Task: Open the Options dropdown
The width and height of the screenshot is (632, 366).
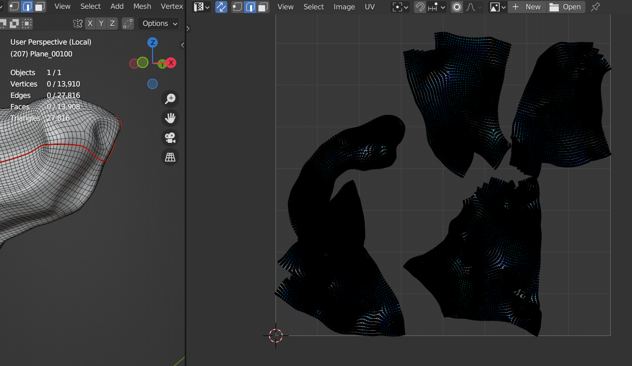Action: pyautogui.click(x=159, y=23)
